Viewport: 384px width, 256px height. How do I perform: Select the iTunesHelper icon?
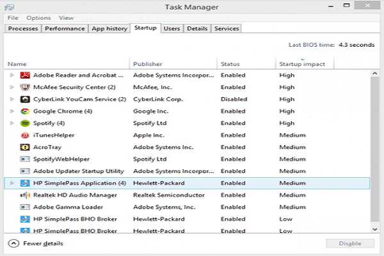click(25, 135)
